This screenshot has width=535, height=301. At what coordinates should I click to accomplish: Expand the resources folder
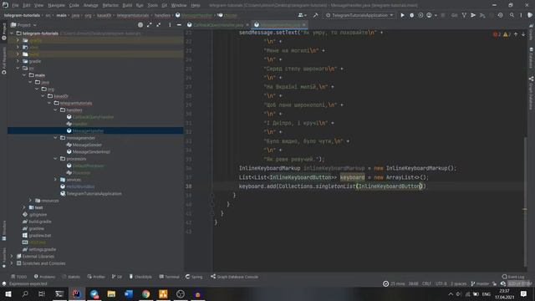pyautogui.click(x=31, y=201)
